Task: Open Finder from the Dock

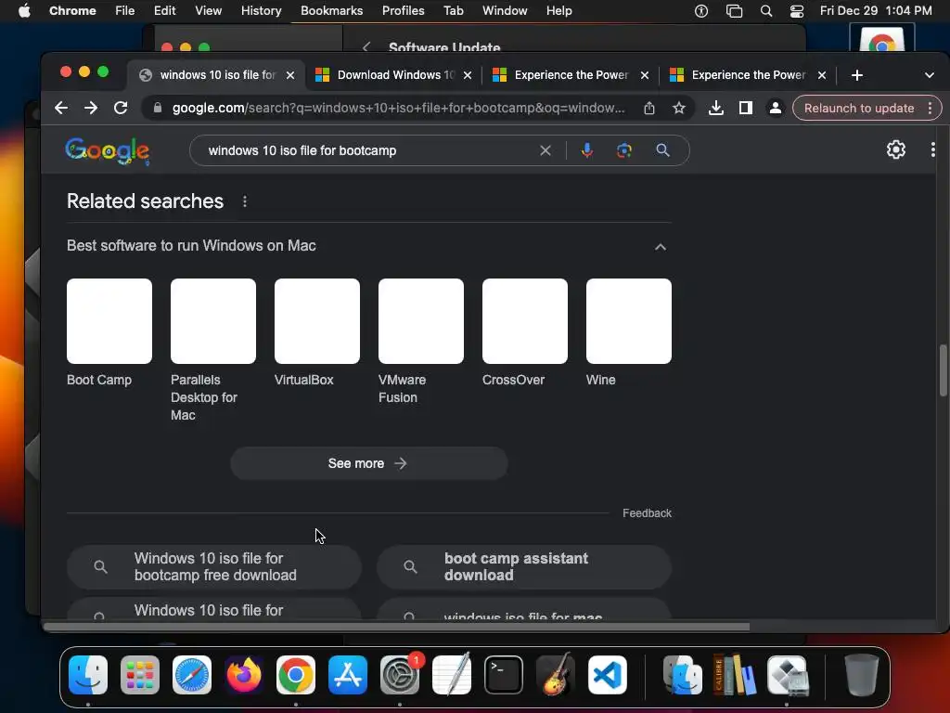Action: point(88,675)
